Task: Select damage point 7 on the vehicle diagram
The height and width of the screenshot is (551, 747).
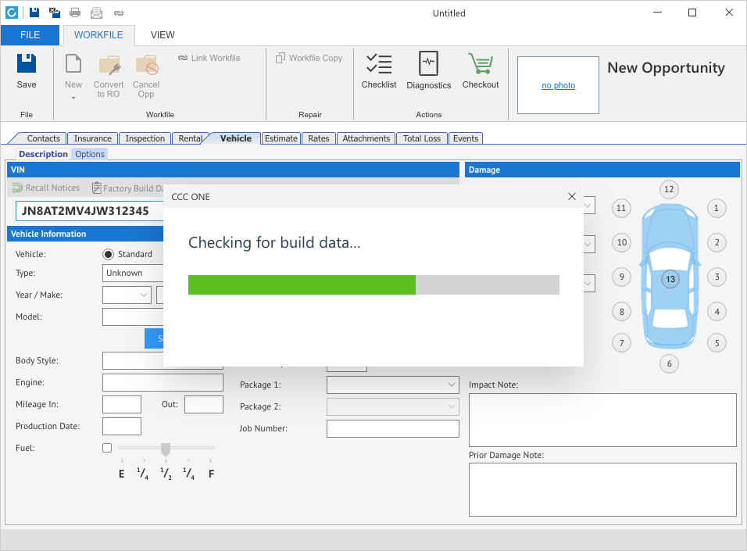Action: pyautogui.click(x=621, y=342)
